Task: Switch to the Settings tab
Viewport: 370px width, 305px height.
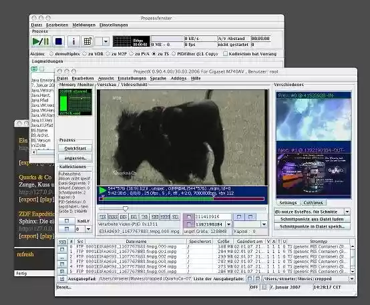Action: pyautogui.click(x=288, y=203)
